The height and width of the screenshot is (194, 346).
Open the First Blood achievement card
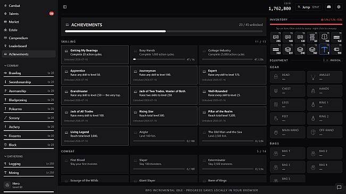pos(95,164)
